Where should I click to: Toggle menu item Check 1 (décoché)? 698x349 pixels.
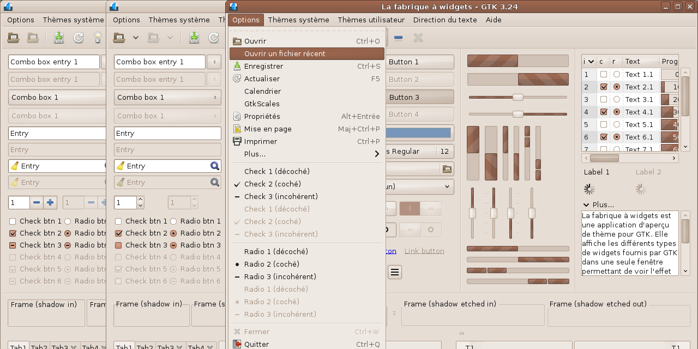[276, 171]
